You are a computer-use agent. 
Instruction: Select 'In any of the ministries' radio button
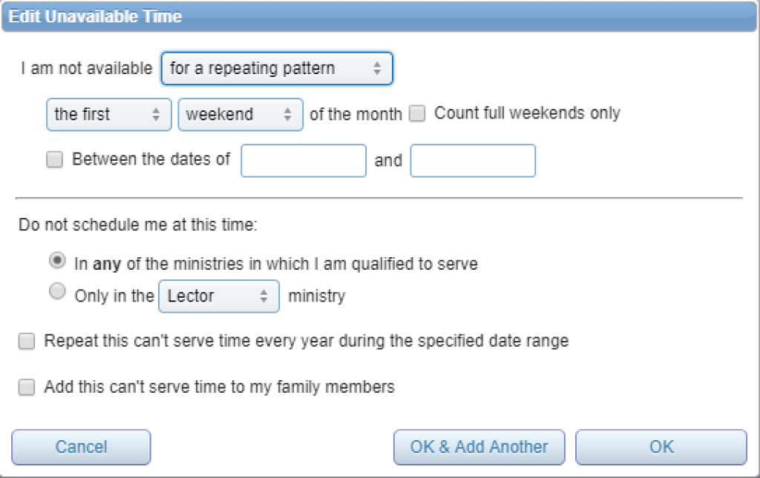(x=57, y=261)
